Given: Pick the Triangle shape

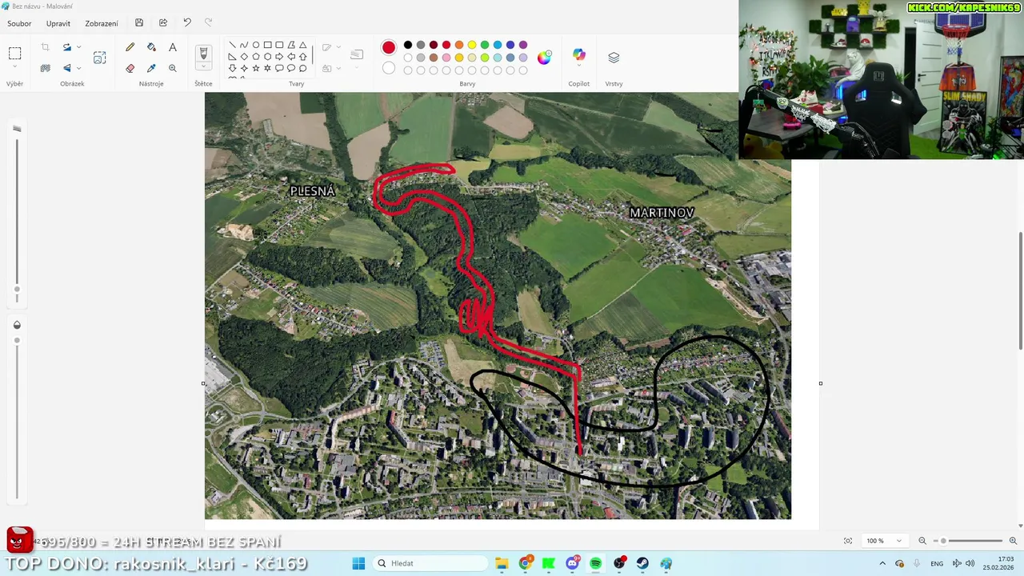Looking at the screenshot, I should (302, 45).
